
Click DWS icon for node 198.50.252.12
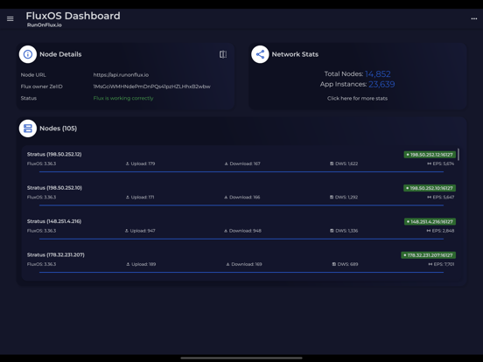[x=332, y=164]
